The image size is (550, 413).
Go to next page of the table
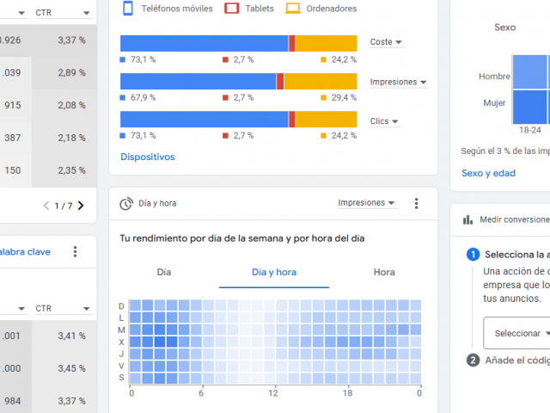[x=81, y=206]
